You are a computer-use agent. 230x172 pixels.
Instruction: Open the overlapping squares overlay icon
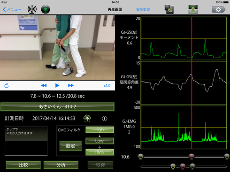click(169, 9)
